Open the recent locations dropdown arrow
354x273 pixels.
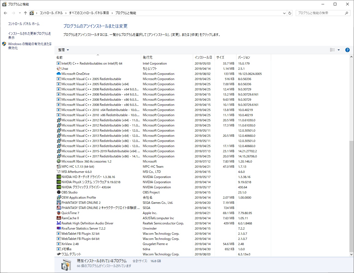pos(20,13)
